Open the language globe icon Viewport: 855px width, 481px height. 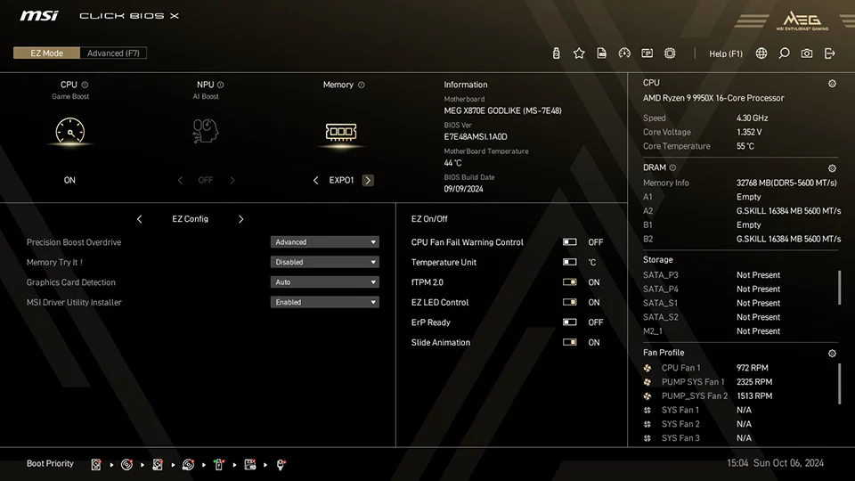click(761, 53)
